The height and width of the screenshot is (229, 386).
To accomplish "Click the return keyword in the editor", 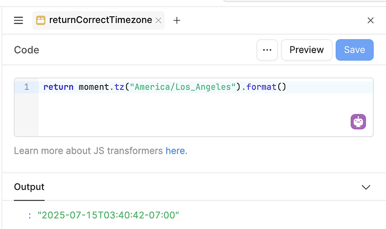I will pyautogui.click(x=58, y=87).
